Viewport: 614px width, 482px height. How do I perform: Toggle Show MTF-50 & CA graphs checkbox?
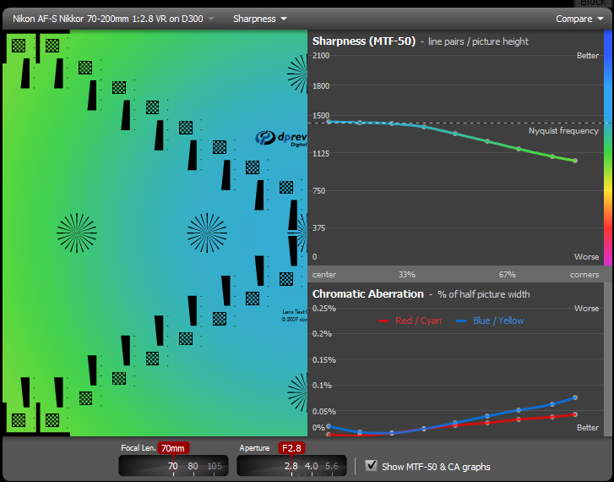371,465
